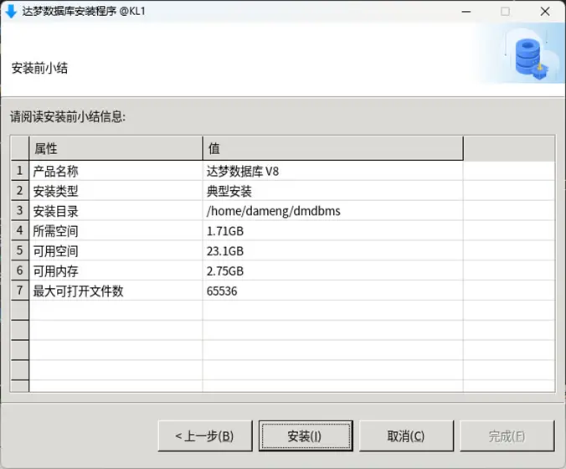Click row header number 7

point(20,291)
